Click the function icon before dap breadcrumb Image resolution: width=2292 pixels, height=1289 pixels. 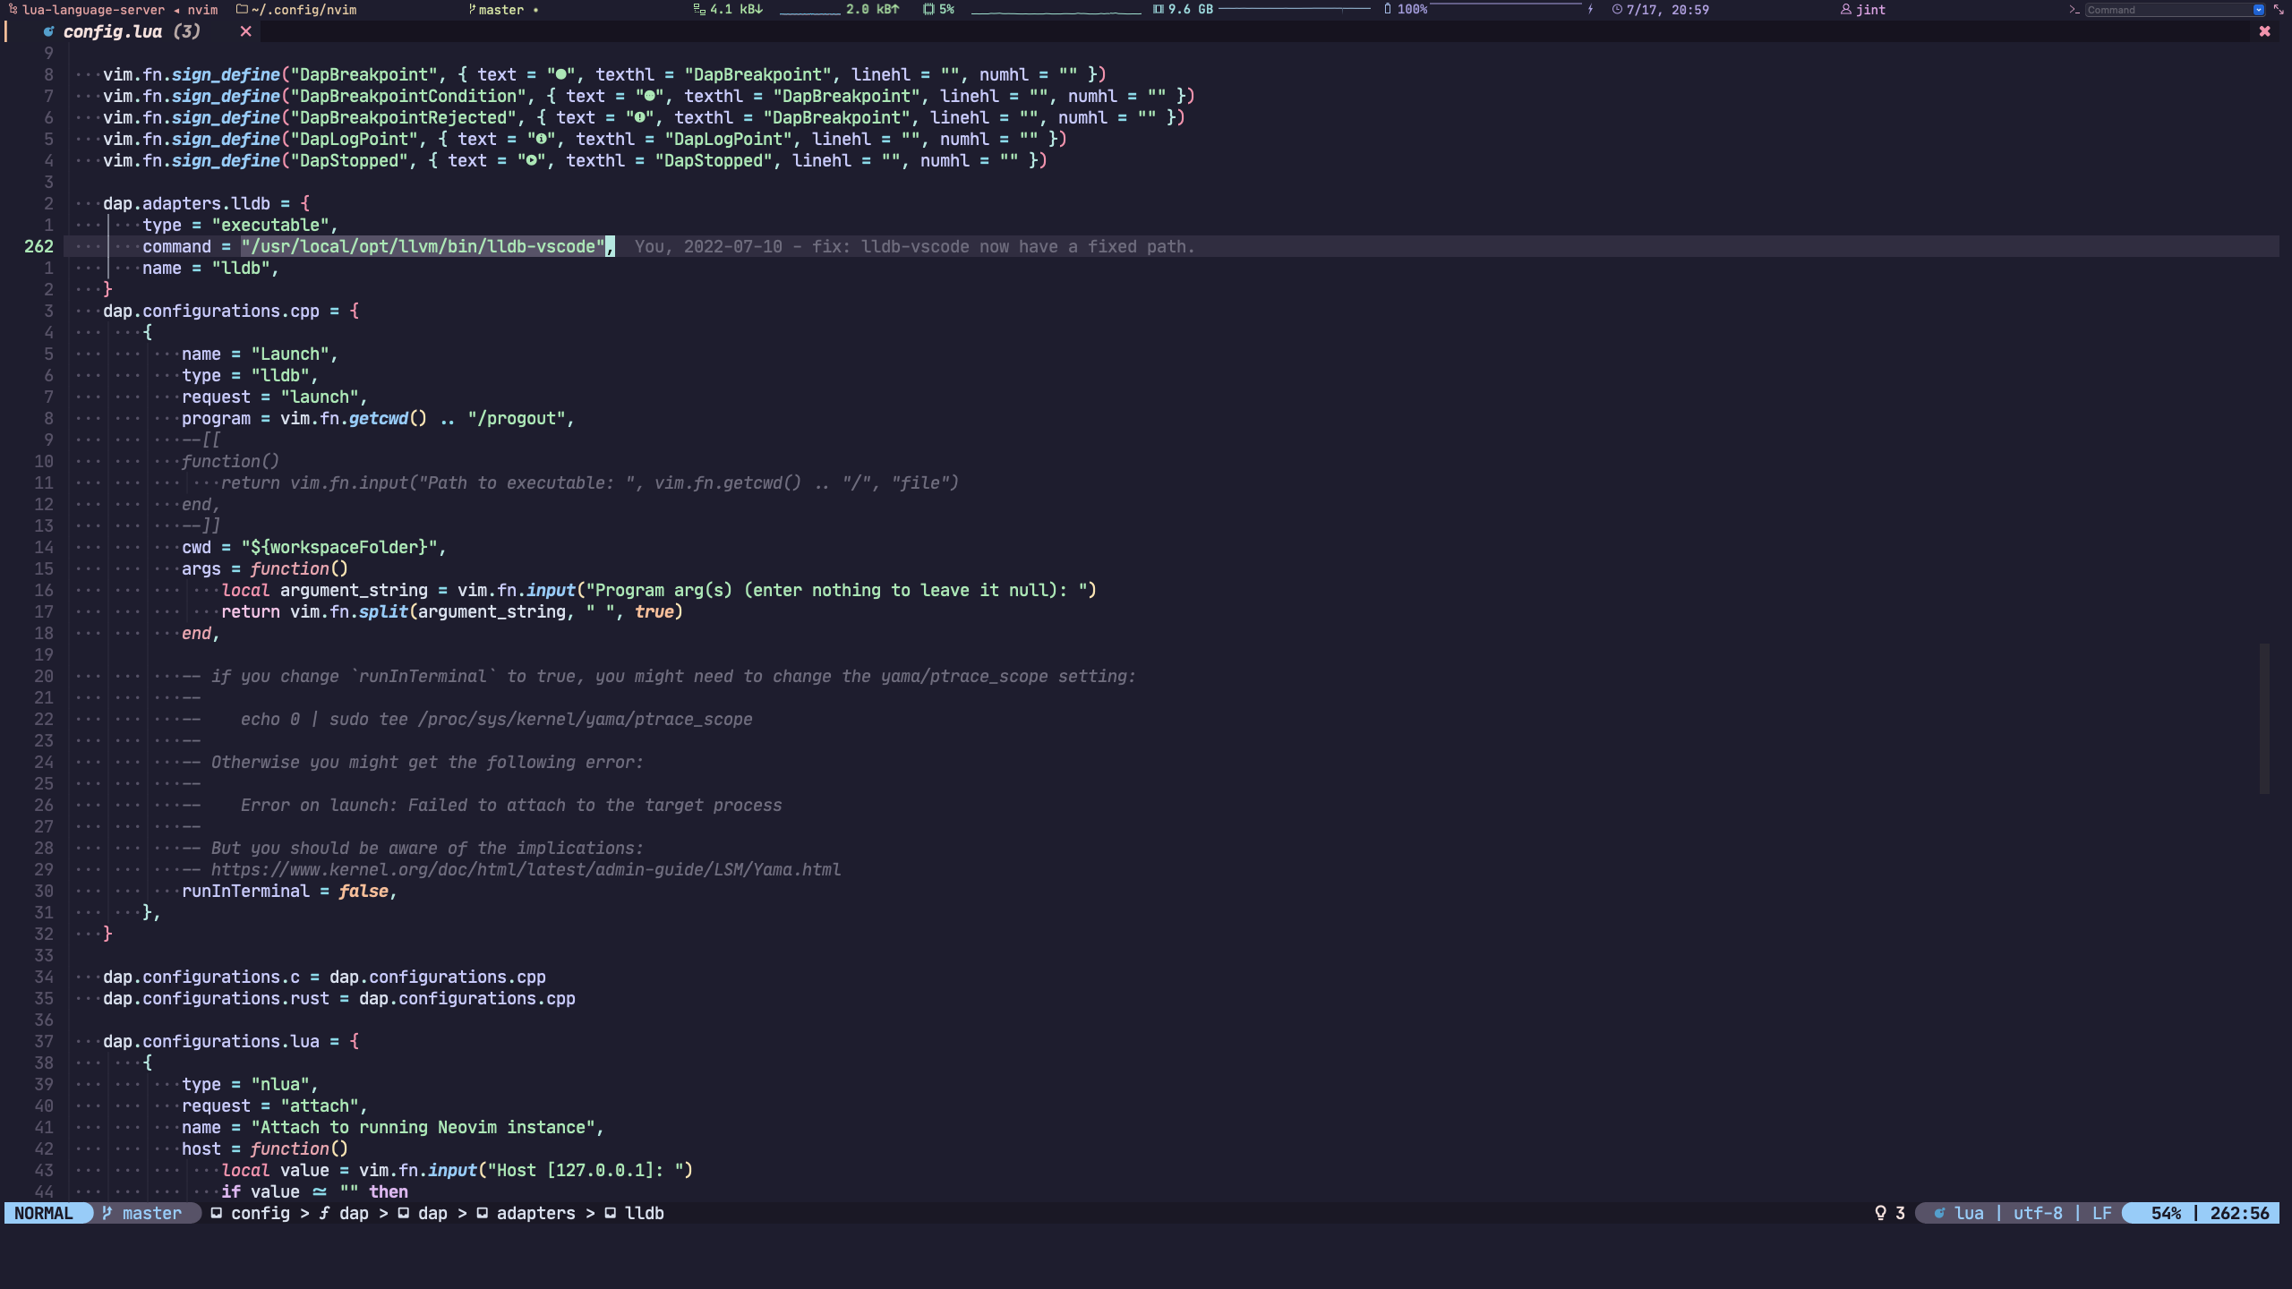coord(324,1213)
